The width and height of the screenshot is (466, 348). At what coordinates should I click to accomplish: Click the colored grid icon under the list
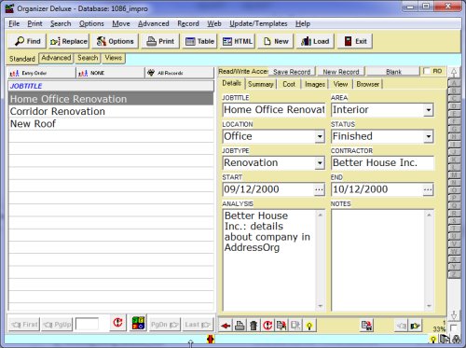click(138, 323)
